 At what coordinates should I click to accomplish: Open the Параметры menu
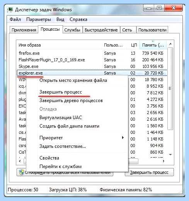click(39, 19)
